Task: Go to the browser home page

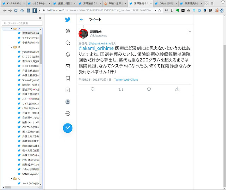Action: point(22,10)
